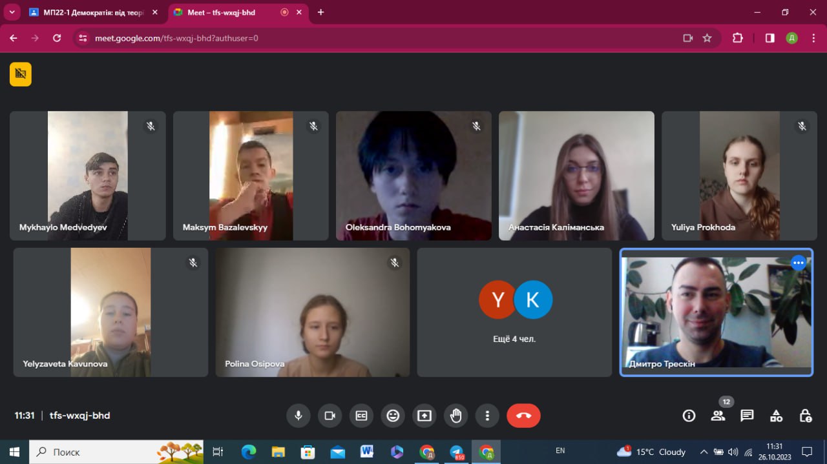Open host controls lock icon
Image resolution: width=827 pixels, height=464 pixels.
coord(805,416)
